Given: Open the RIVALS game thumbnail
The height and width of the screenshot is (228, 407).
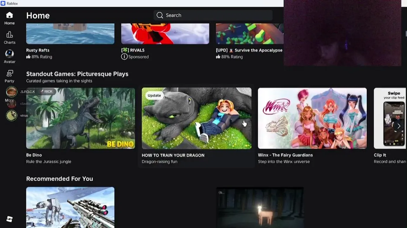Looking at the screenshot, I should click(x=165, y=34).
